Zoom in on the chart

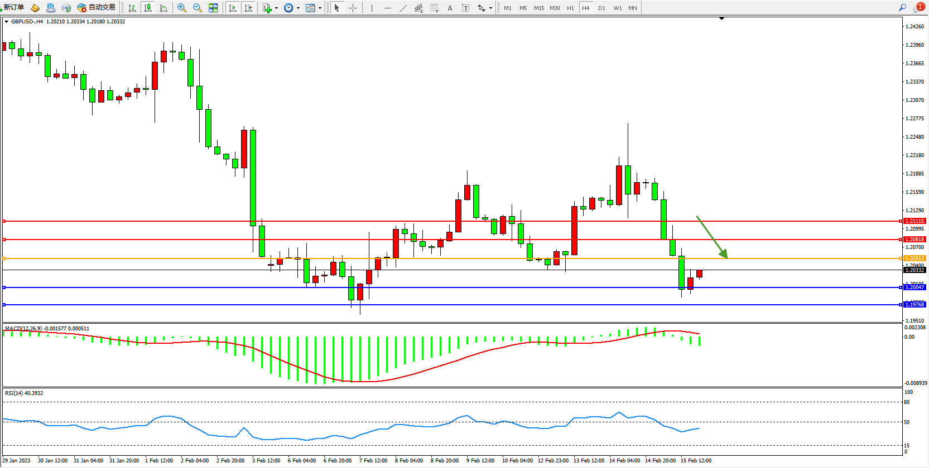[x=182, y=8]
